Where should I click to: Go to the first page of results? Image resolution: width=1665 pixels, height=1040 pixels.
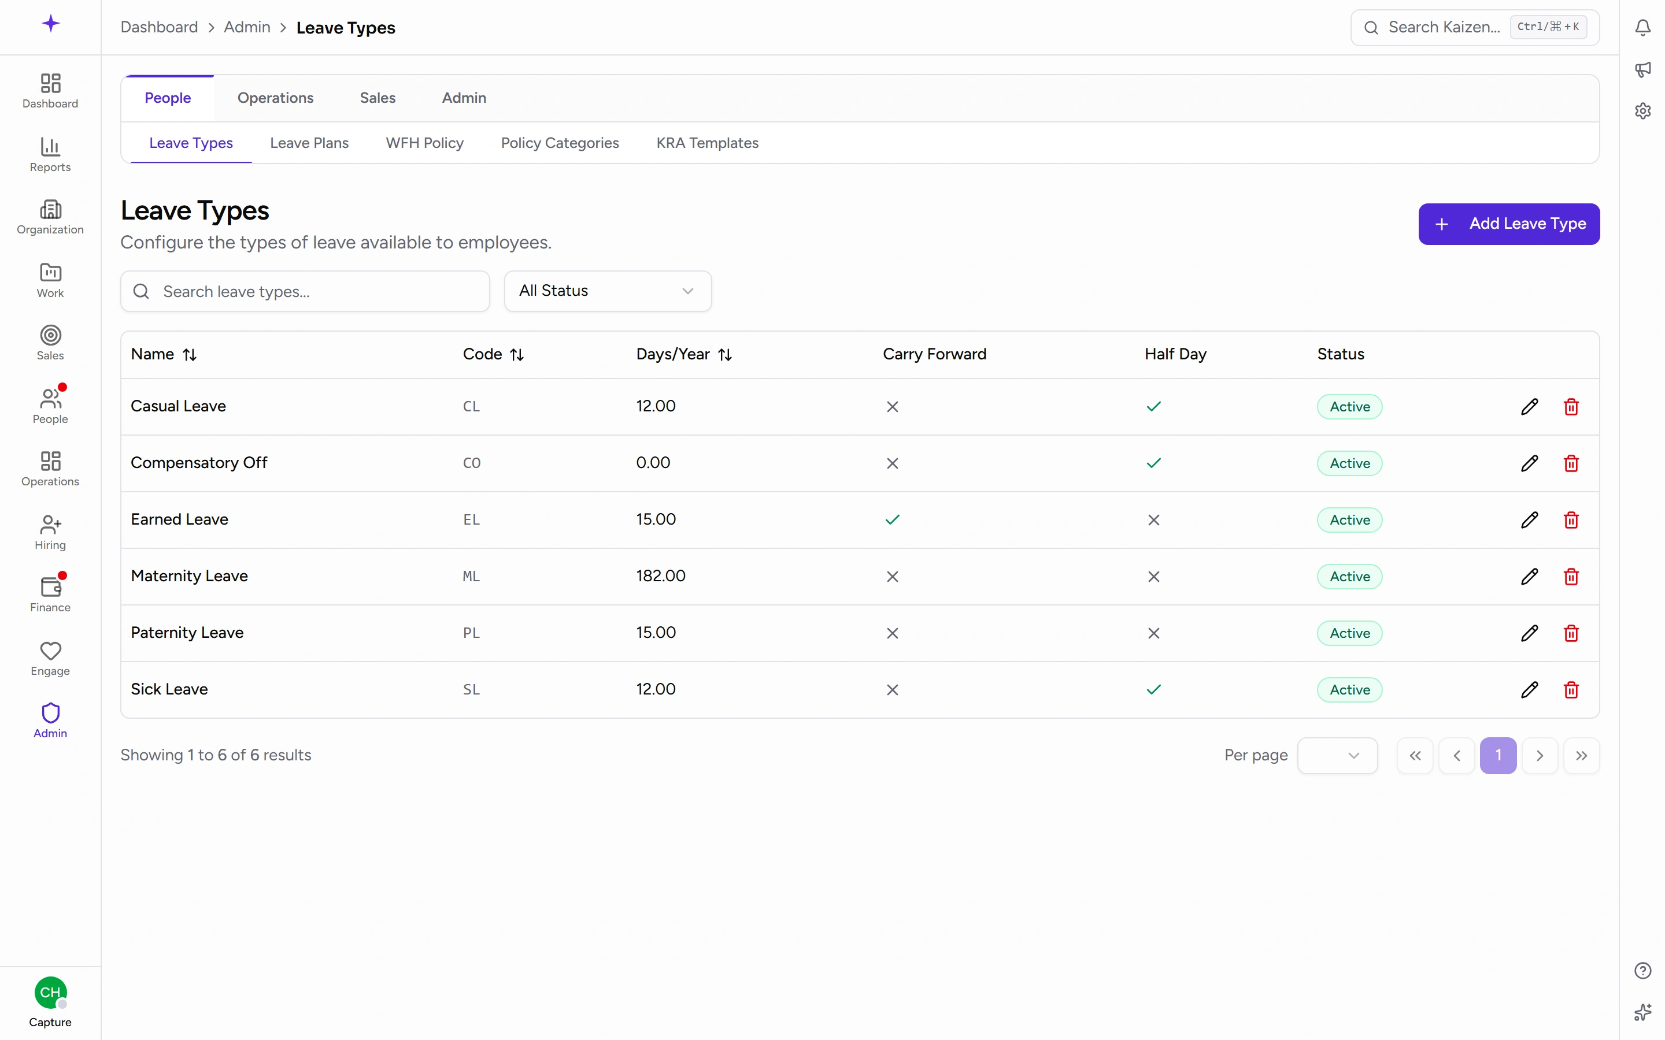(x=1415, y=755)
